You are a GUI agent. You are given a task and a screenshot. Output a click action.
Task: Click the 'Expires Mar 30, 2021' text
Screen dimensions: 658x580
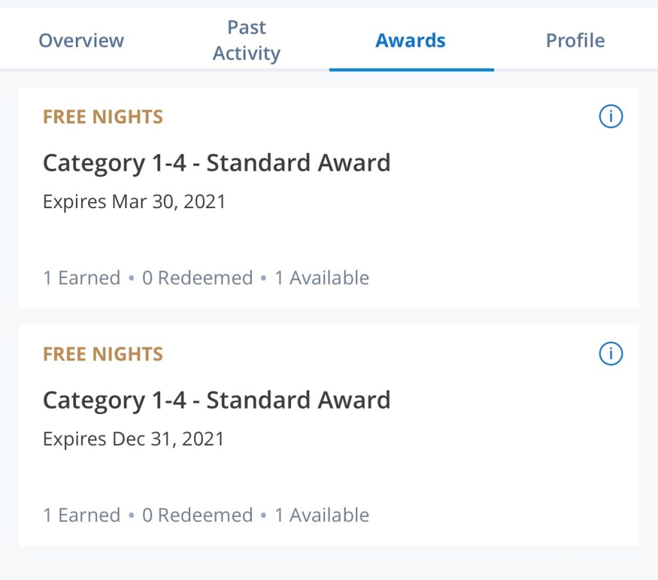[134, 202]
